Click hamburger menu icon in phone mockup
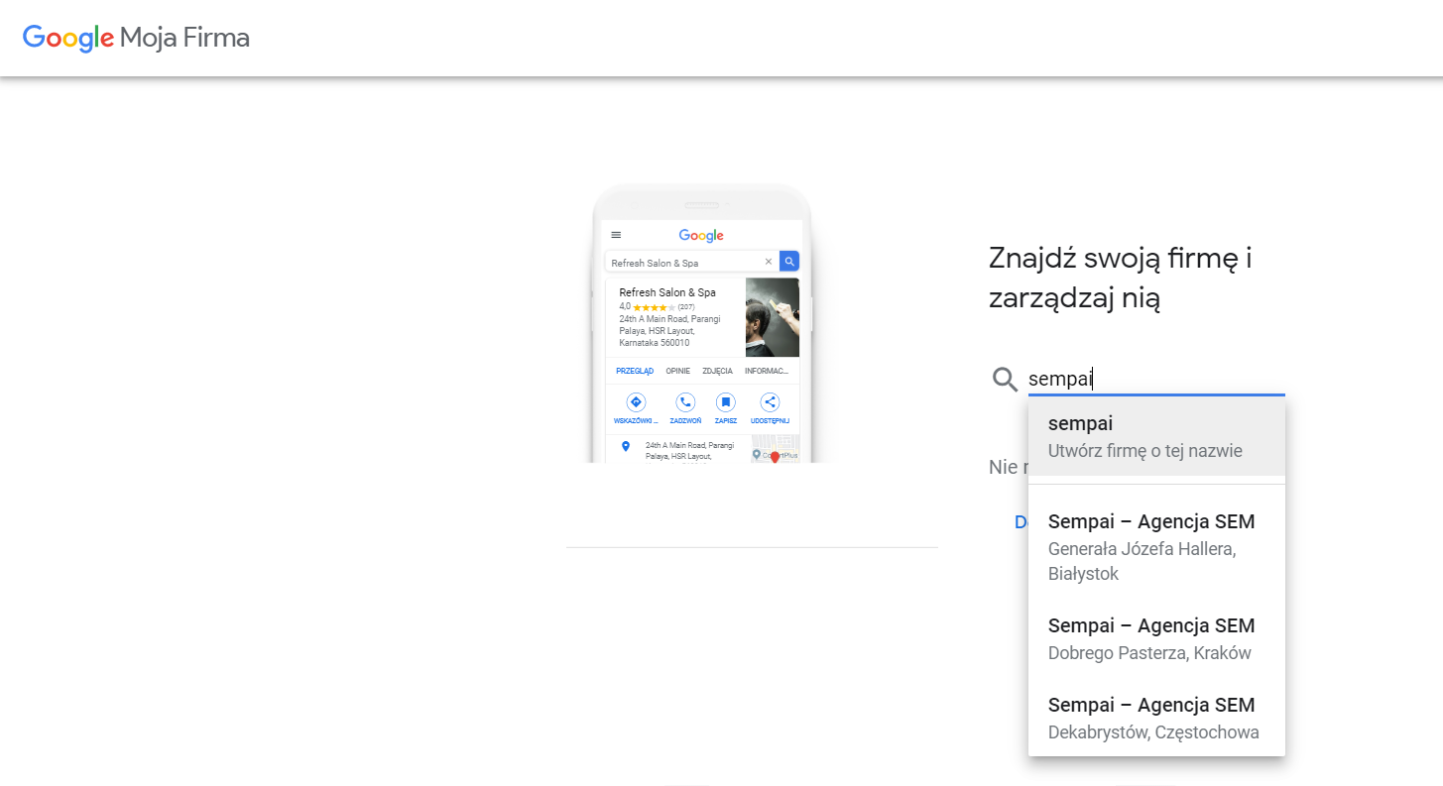The image size is (1443, 786). pos(616,235)
